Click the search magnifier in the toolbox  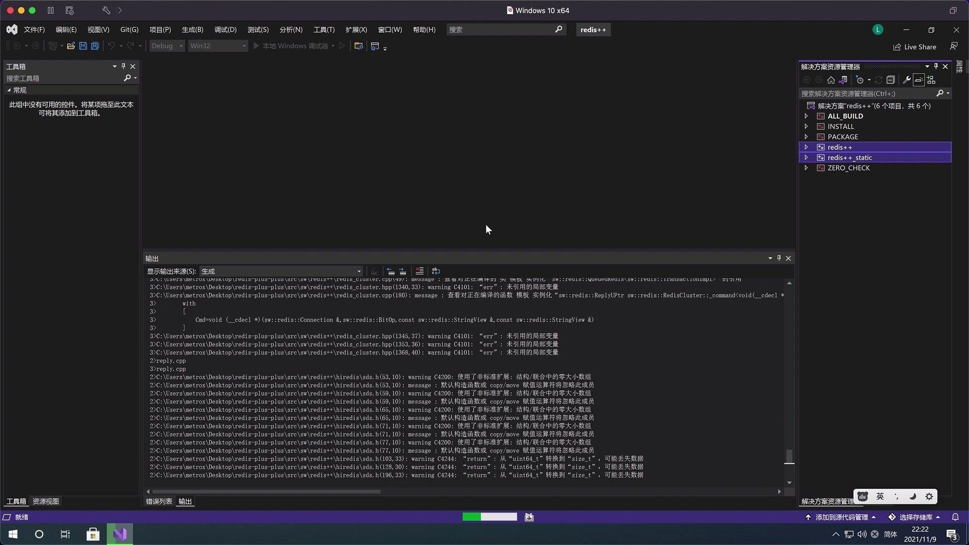(127, 78)
